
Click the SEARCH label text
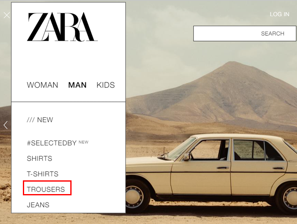[x=272, y=34]
